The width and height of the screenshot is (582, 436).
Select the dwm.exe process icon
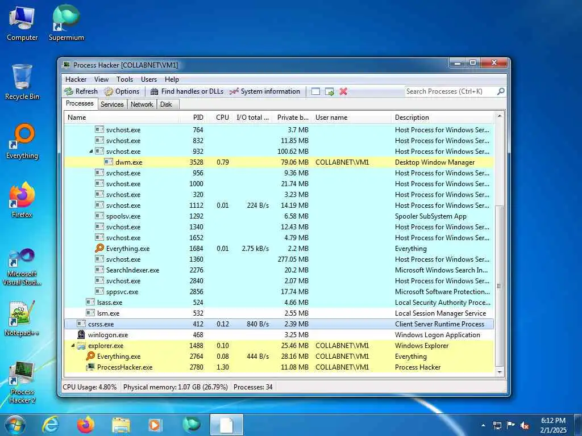click(x=109, y=162)
